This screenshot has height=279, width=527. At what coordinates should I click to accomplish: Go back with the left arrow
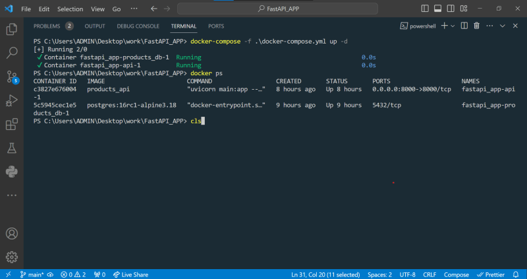coord(154,9)
